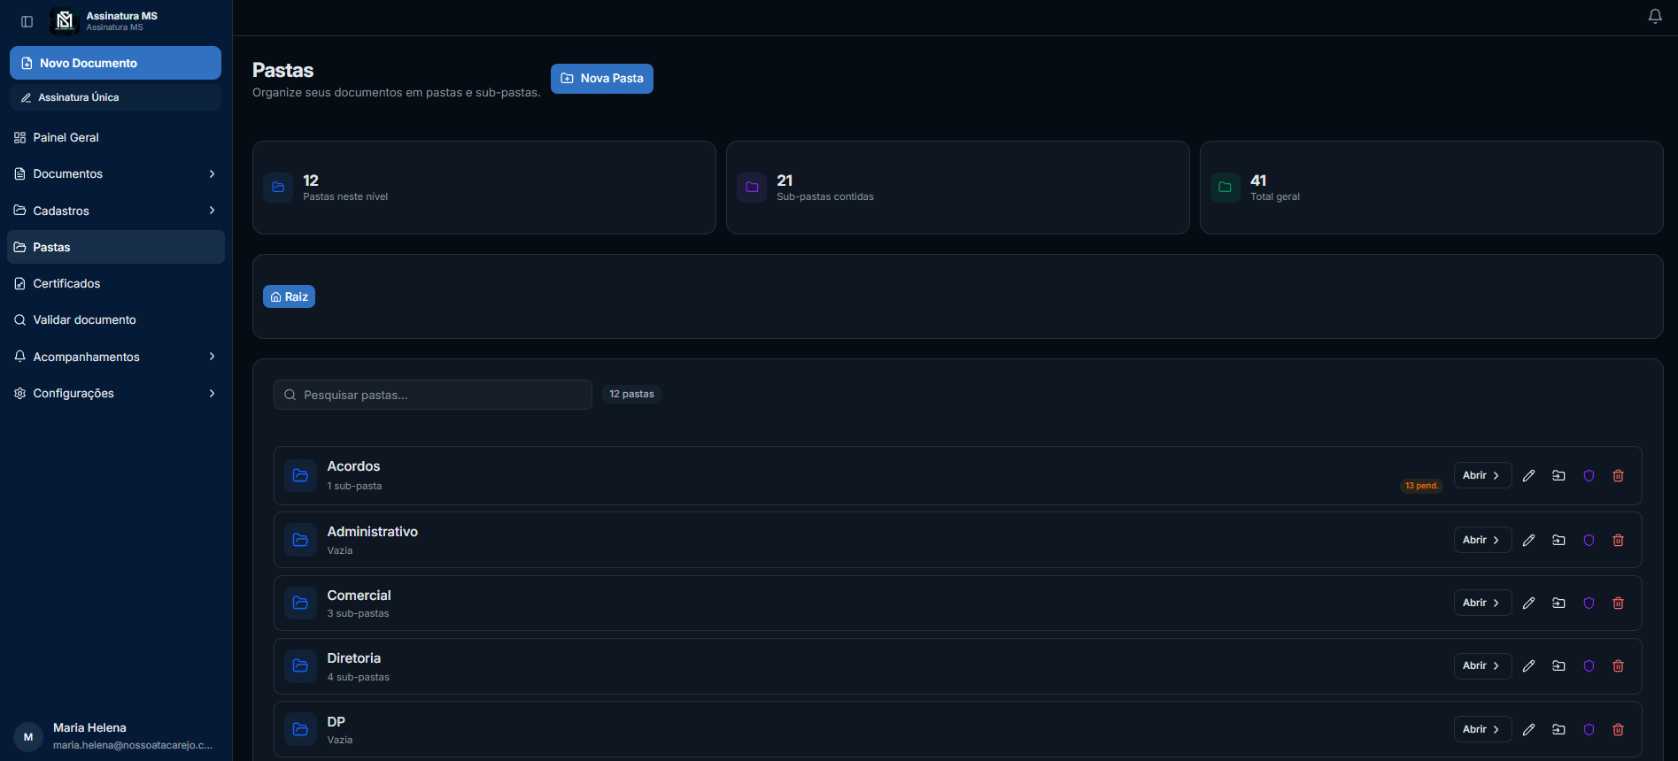The image size is (1678, 761).
Task: Delete the Administrativo folder
Action: point(1618,540)
